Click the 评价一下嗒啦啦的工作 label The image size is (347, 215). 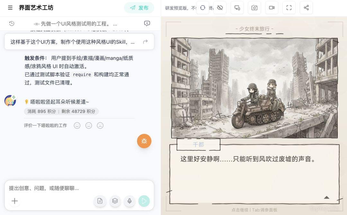[x=45, y=126]
